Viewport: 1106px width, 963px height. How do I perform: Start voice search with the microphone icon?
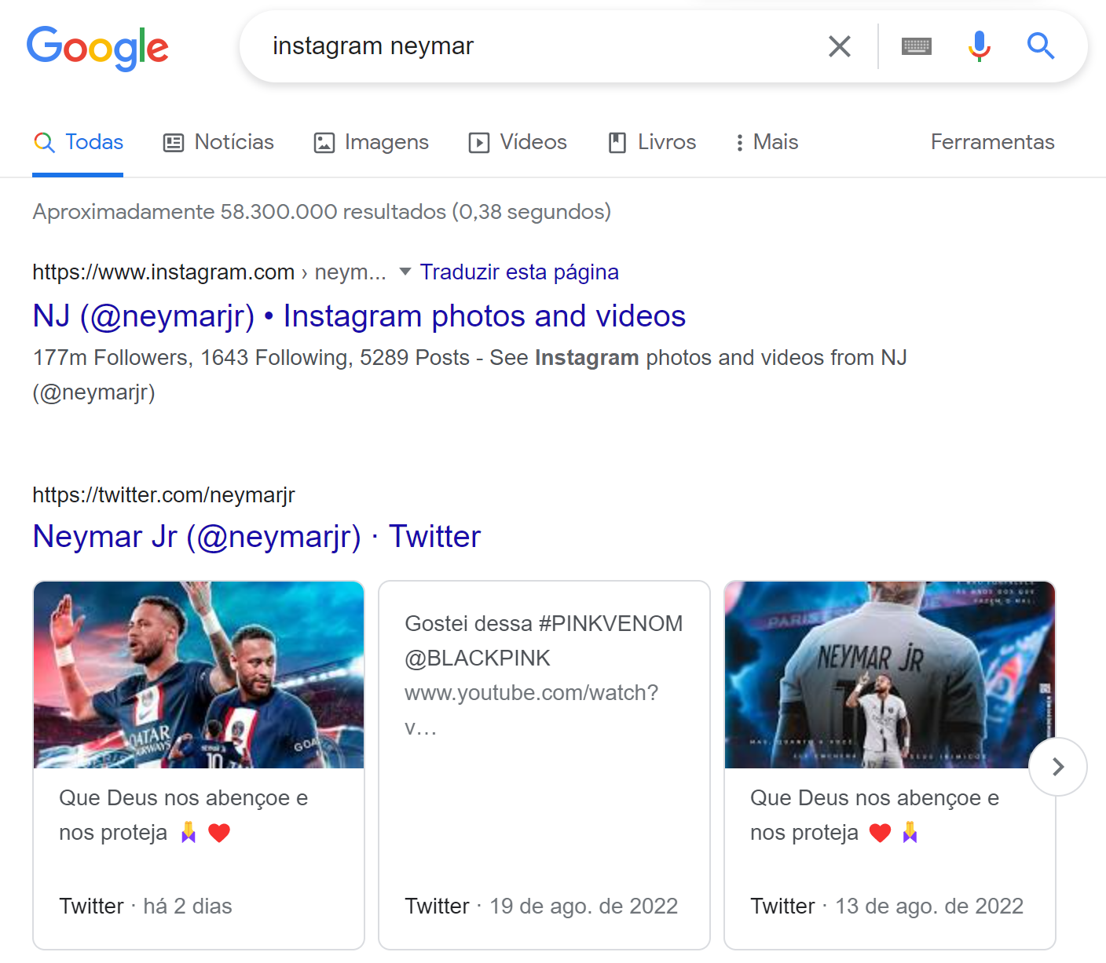[x=979, y=46]
